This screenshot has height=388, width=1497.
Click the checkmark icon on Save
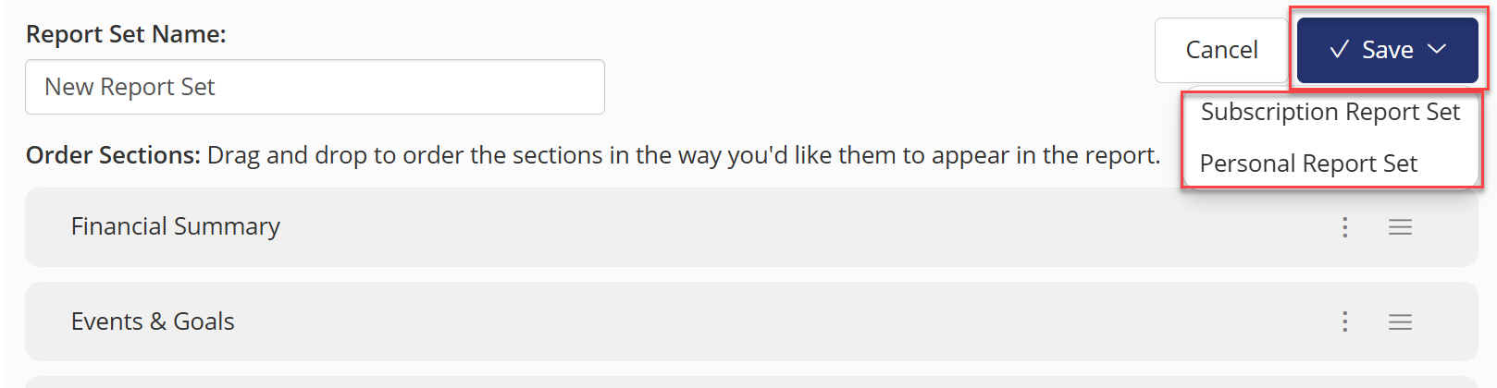(x=1339, y=50)
